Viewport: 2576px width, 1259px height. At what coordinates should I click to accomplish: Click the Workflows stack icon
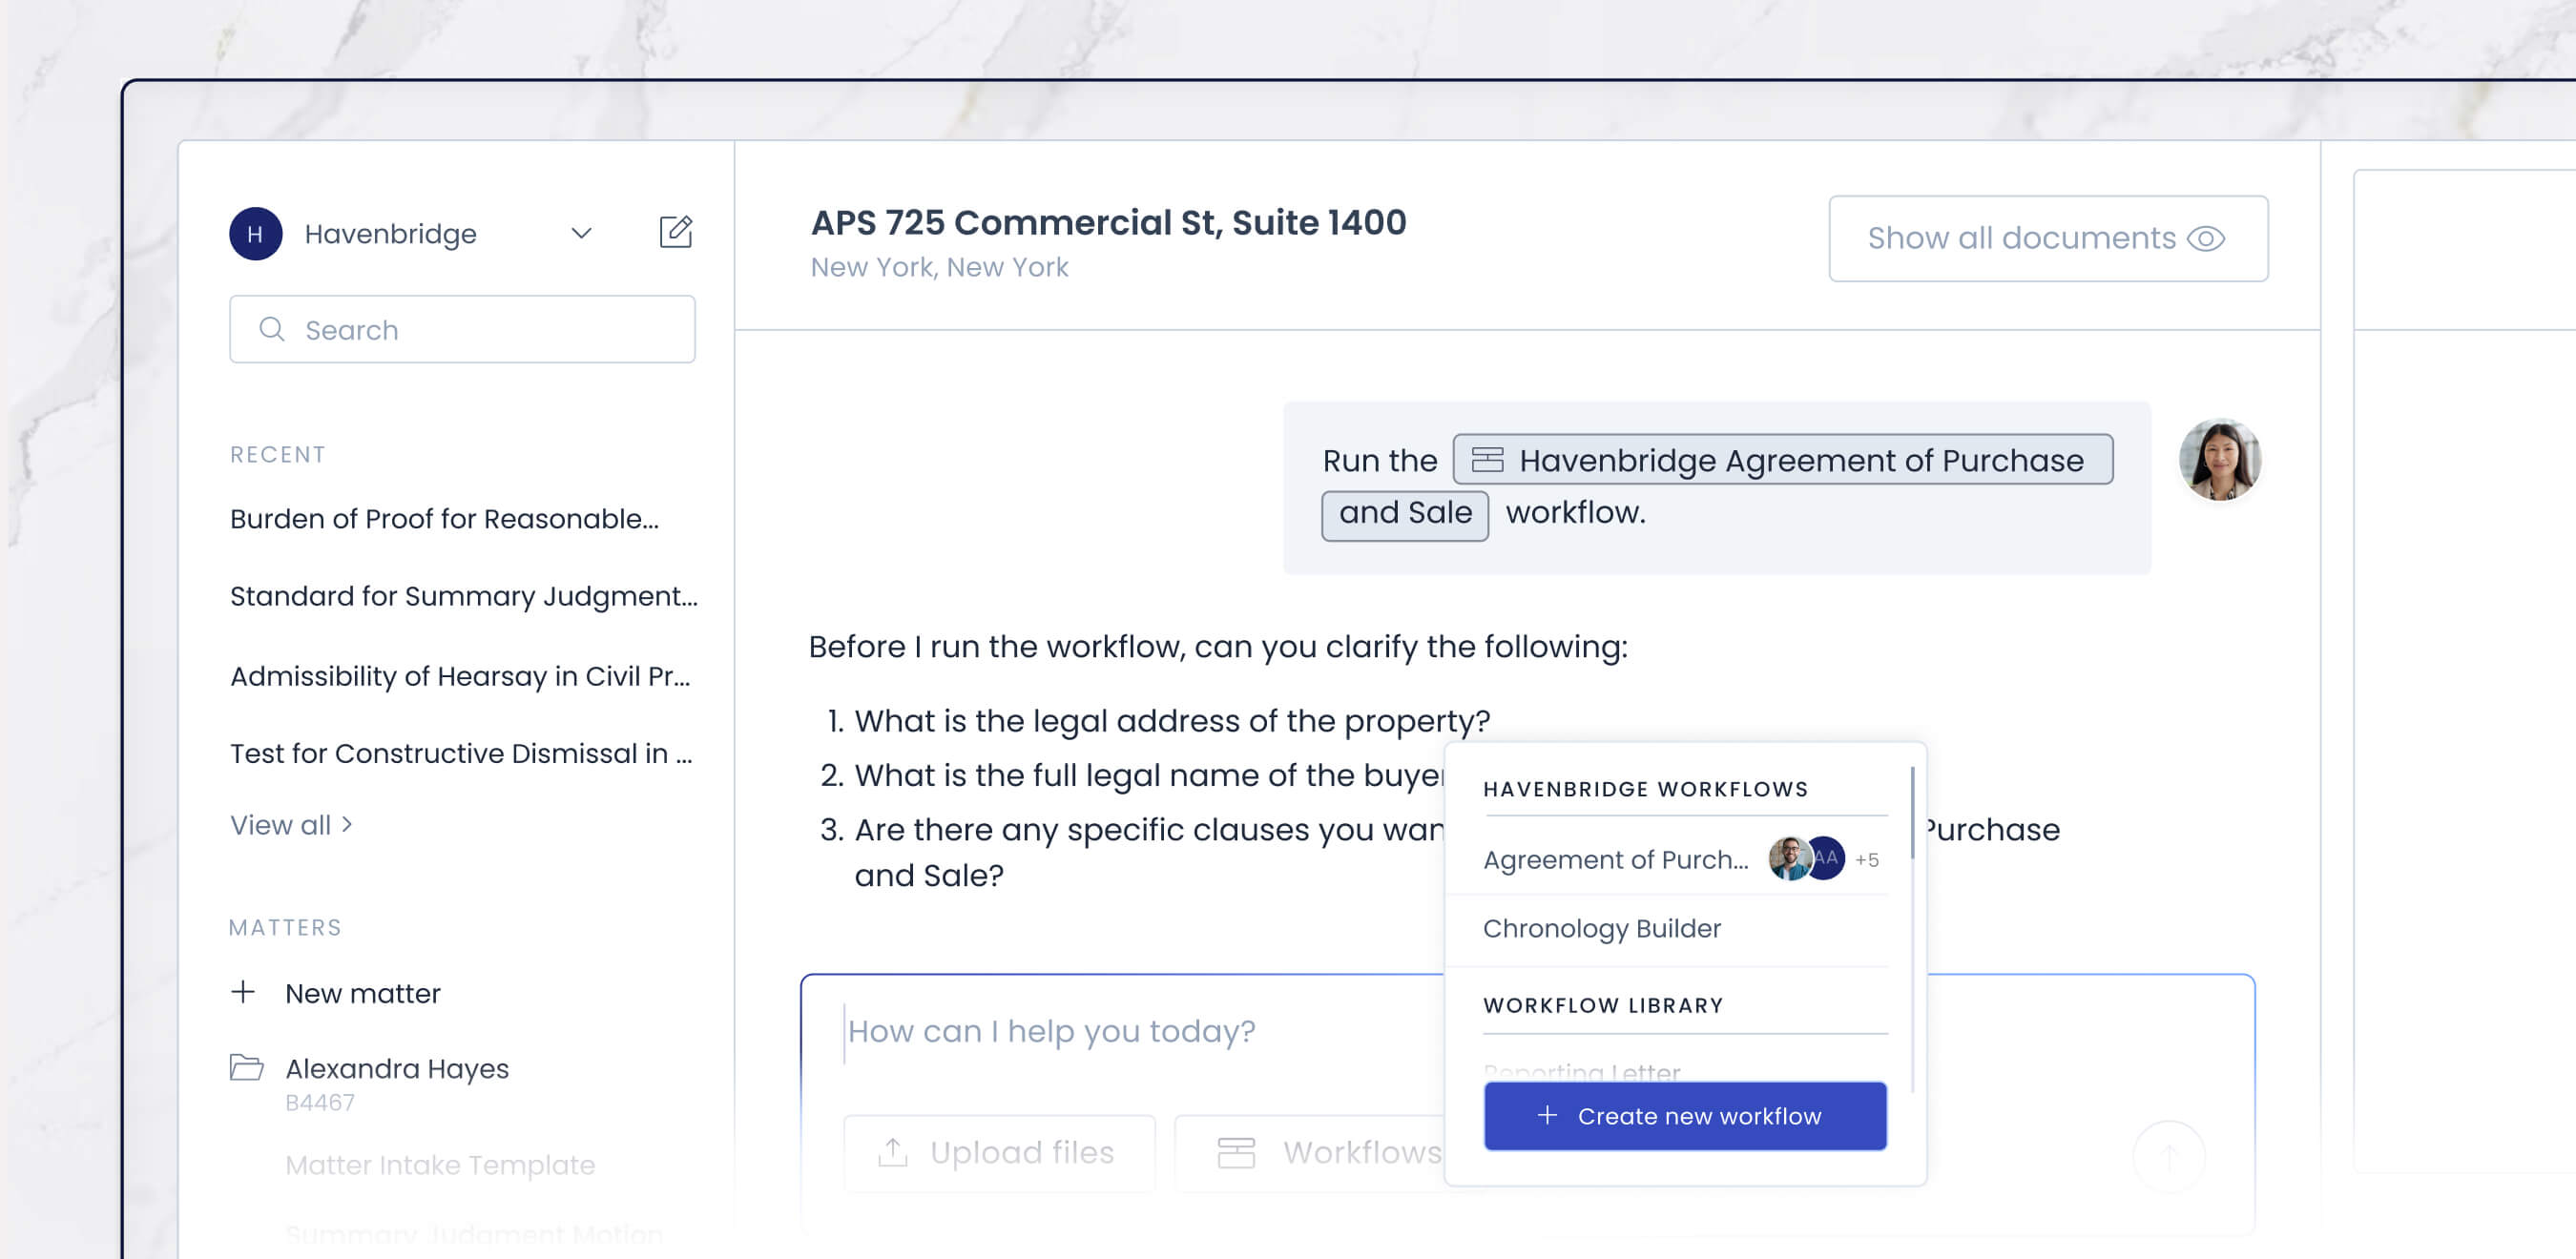pos(1236,1152)
